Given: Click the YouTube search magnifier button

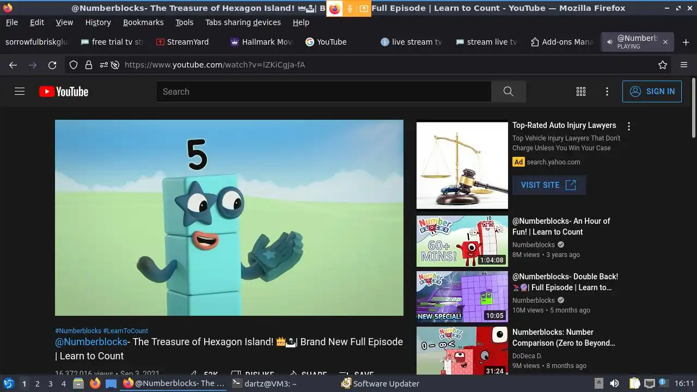Looking at the screenshot, I should pos(508,91).
